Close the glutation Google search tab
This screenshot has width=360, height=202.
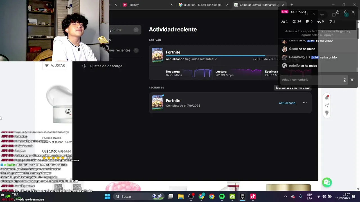point(227,5)
